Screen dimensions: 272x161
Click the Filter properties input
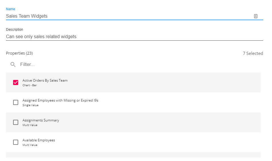(x=137, y=65)
